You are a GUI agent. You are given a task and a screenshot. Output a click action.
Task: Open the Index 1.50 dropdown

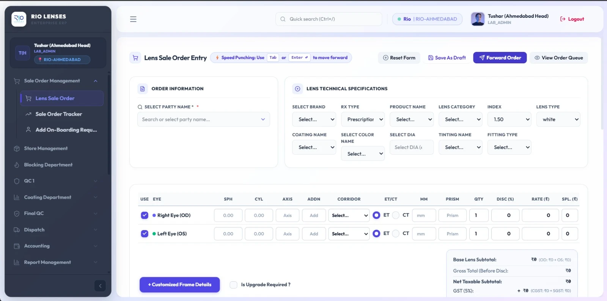(x=509, y=119)
